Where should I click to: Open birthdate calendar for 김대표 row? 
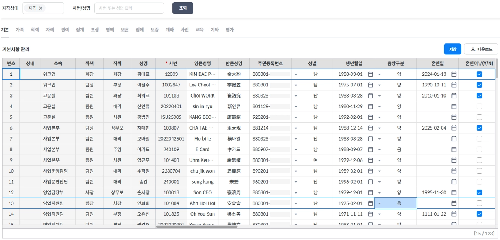370,74
